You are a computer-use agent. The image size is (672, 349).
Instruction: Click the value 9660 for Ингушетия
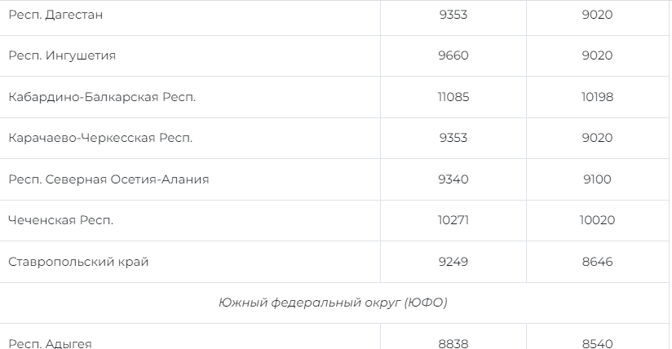[x=453, y=55]
